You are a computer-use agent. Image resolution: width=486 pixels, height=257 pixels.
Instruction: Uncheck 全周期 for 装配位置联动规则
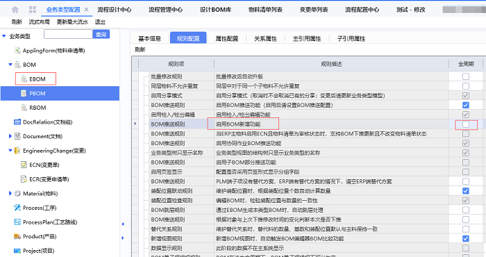466,191
